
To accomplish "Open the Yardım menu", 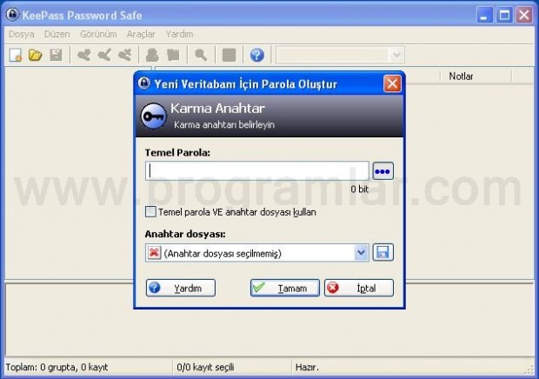I will coord(179,34).
